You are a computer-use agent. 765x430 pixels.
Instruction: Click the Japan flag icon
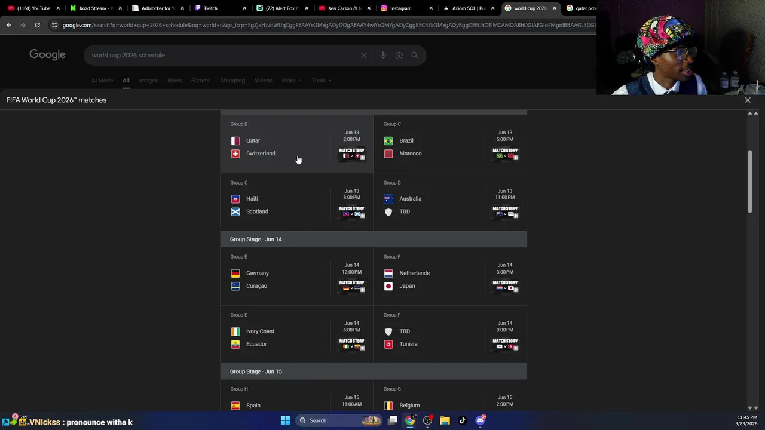tap(388, 286)
